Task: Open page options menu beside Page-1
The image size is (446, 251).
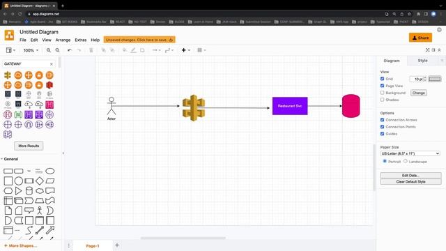Action: (68, 245)
